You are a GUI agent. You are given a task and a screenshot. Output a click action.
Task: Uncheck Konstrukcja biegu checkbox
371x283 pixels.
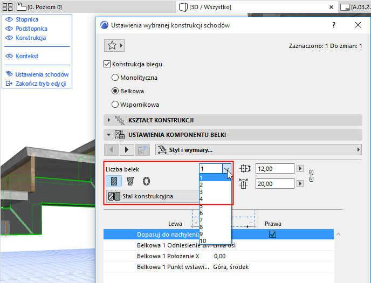click(107, 64)
